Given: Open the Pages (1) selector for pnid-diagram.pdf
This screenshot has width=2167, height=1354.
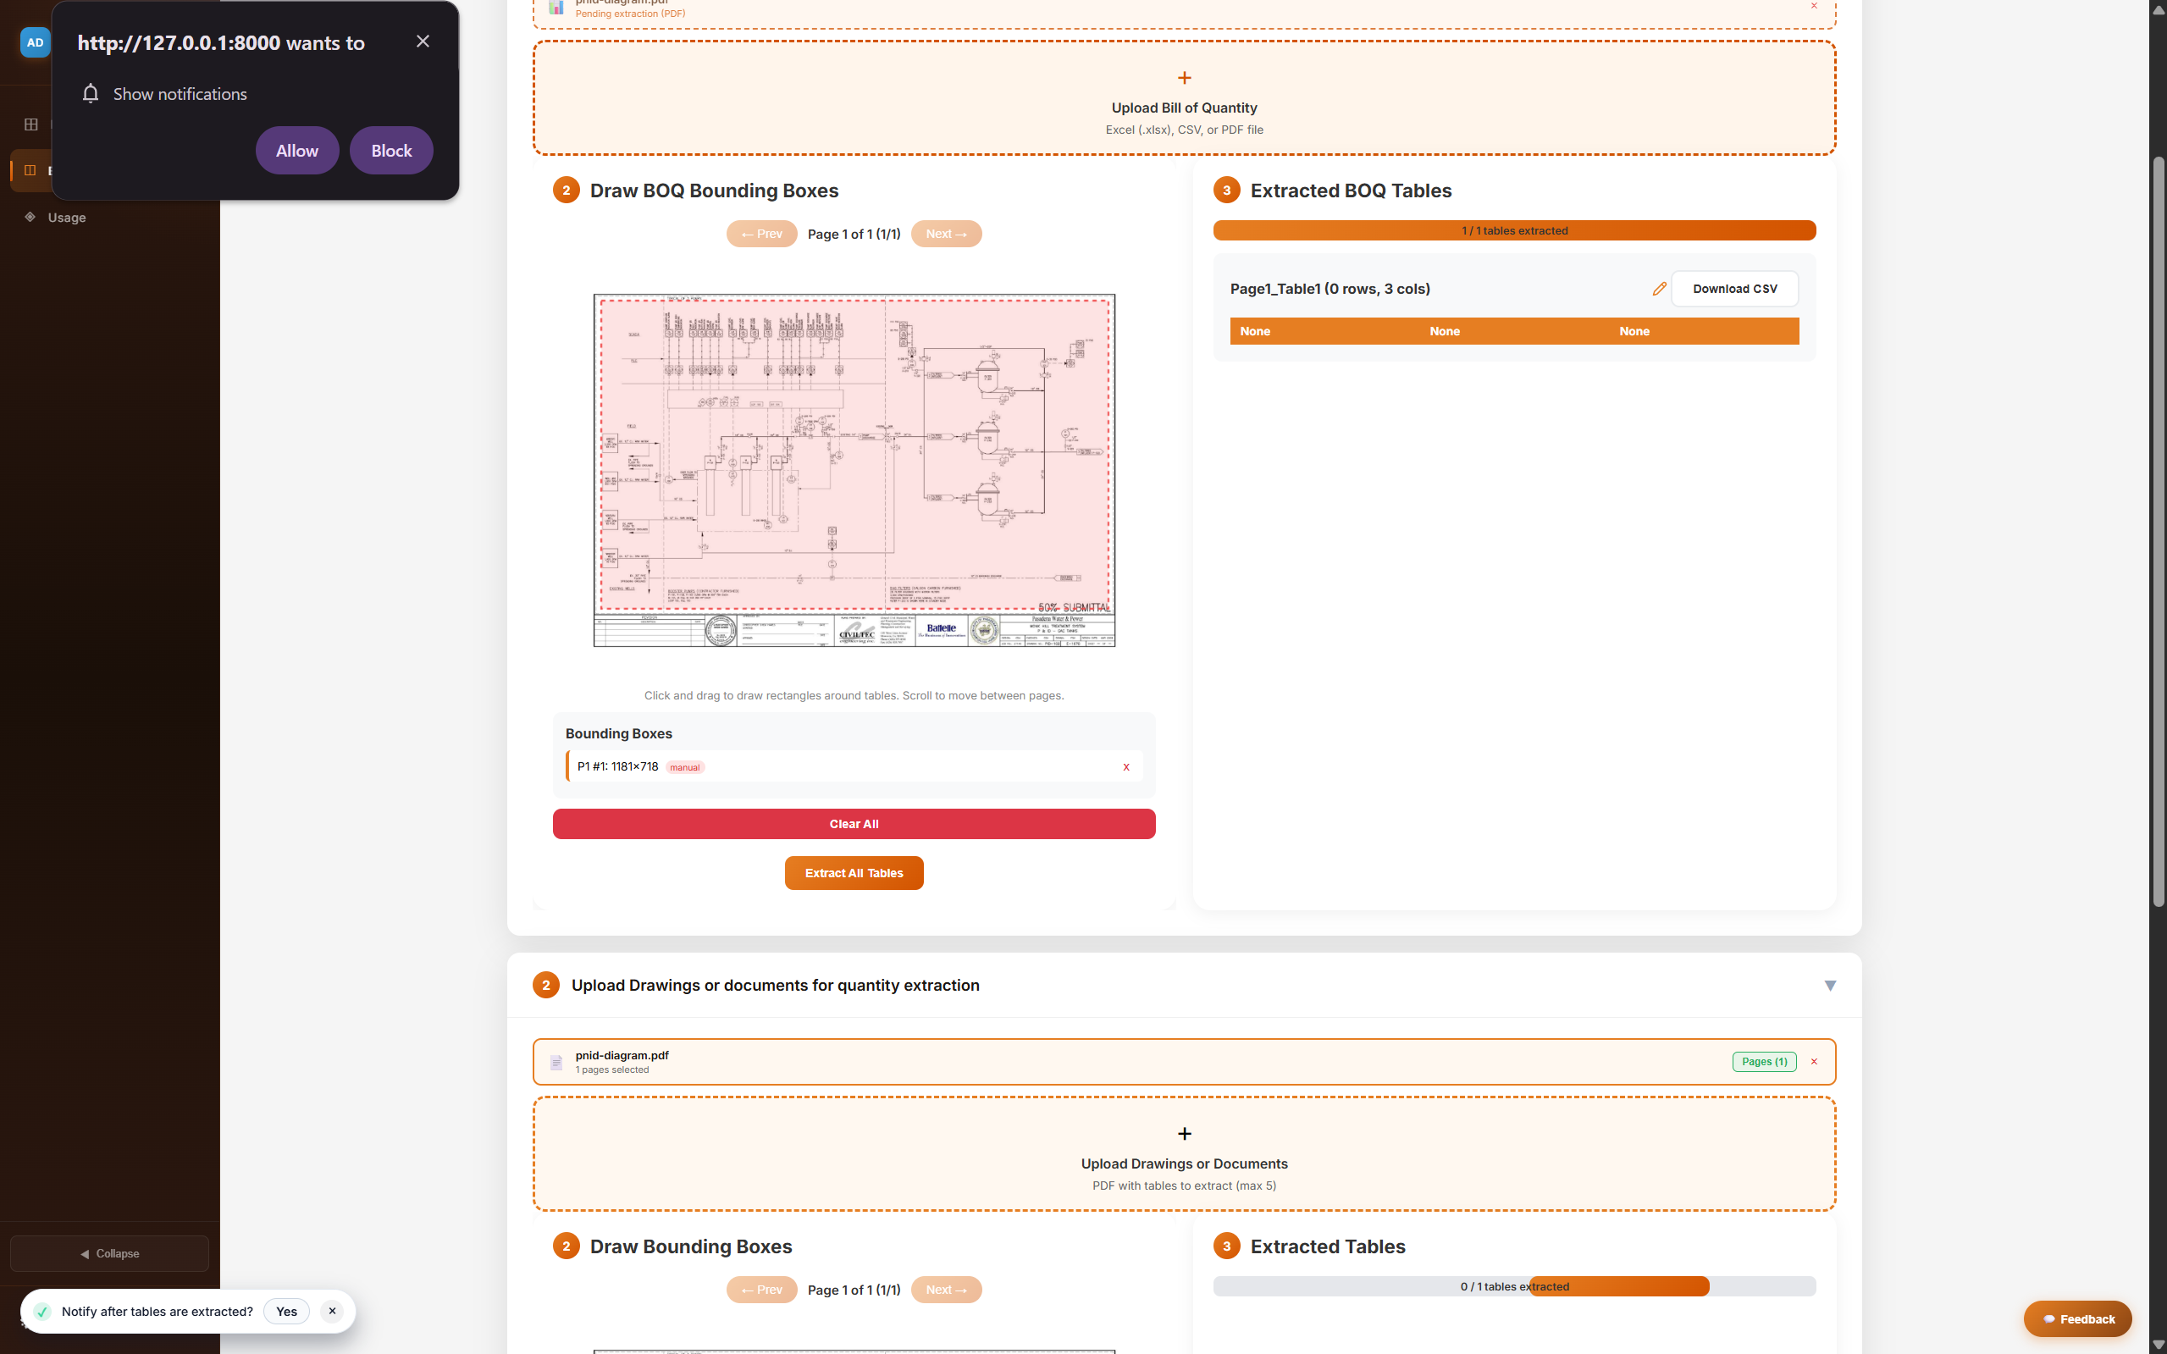Looking at the screenshot, I should (x=1763, y=1061).
